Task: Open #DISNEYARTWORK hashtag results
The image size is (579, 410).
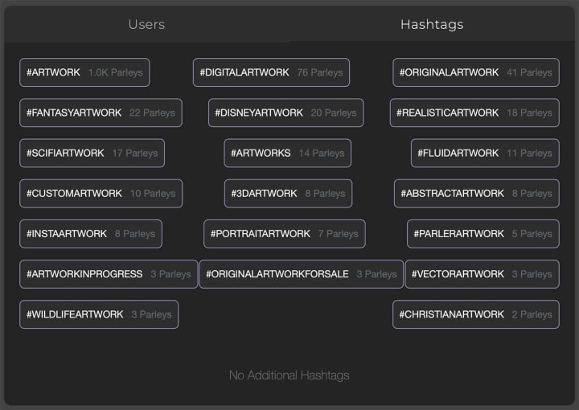Action: click(x=285, y=113)
